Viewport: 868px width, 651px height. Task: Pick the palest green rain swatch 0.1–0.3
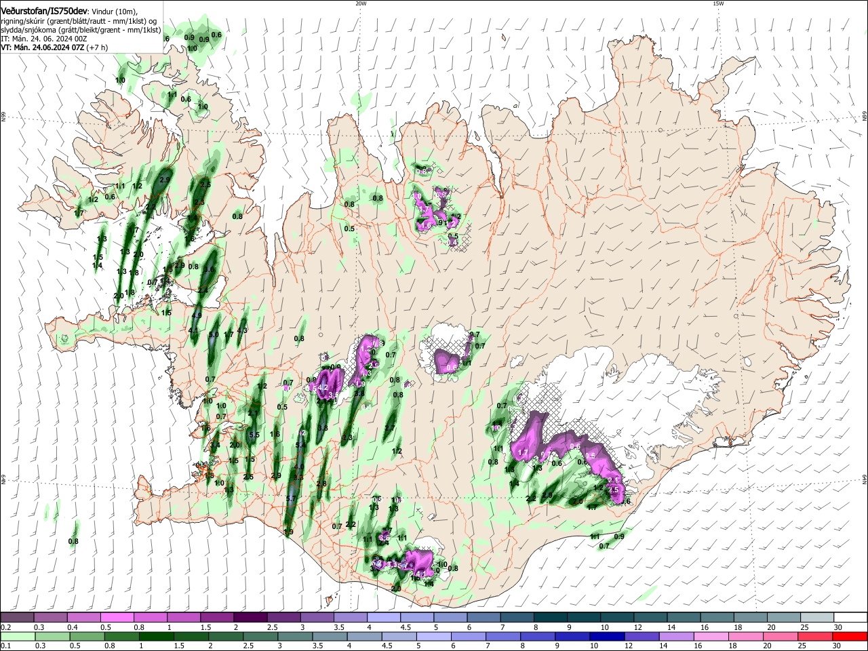coord(18,636)
